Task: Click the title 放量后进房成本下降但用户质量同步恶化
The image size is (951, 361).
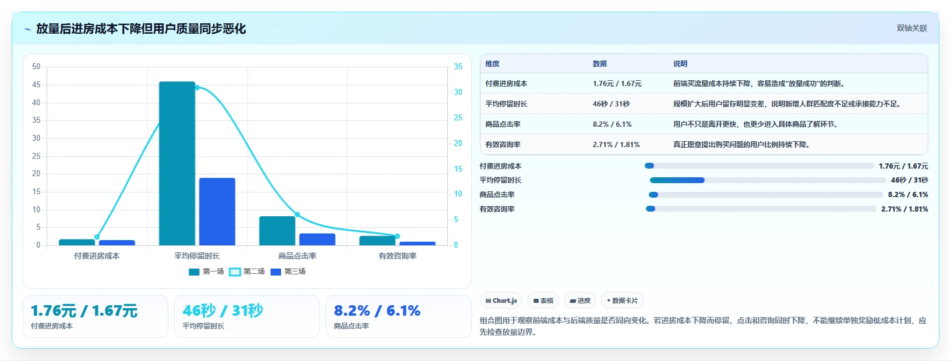Action: pos(141,29)
